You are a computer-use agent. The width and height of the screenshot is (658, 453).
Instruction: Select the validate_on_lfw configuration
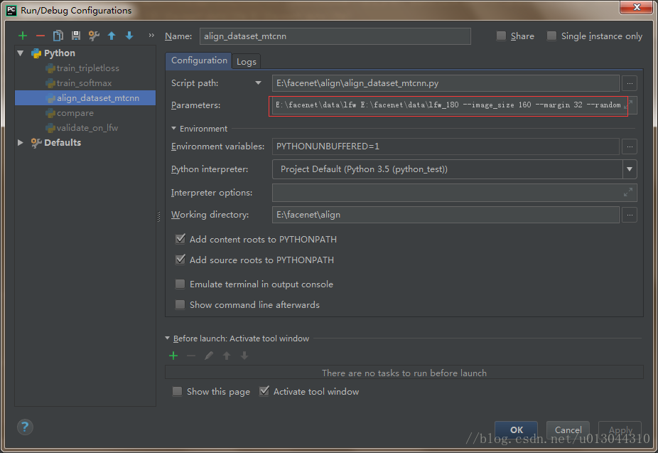click(x=87, y=127)
